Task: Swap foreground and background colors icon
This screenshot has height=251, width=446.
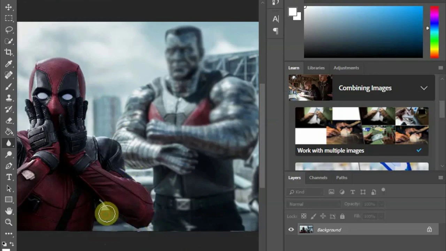Action: point(11,244)
